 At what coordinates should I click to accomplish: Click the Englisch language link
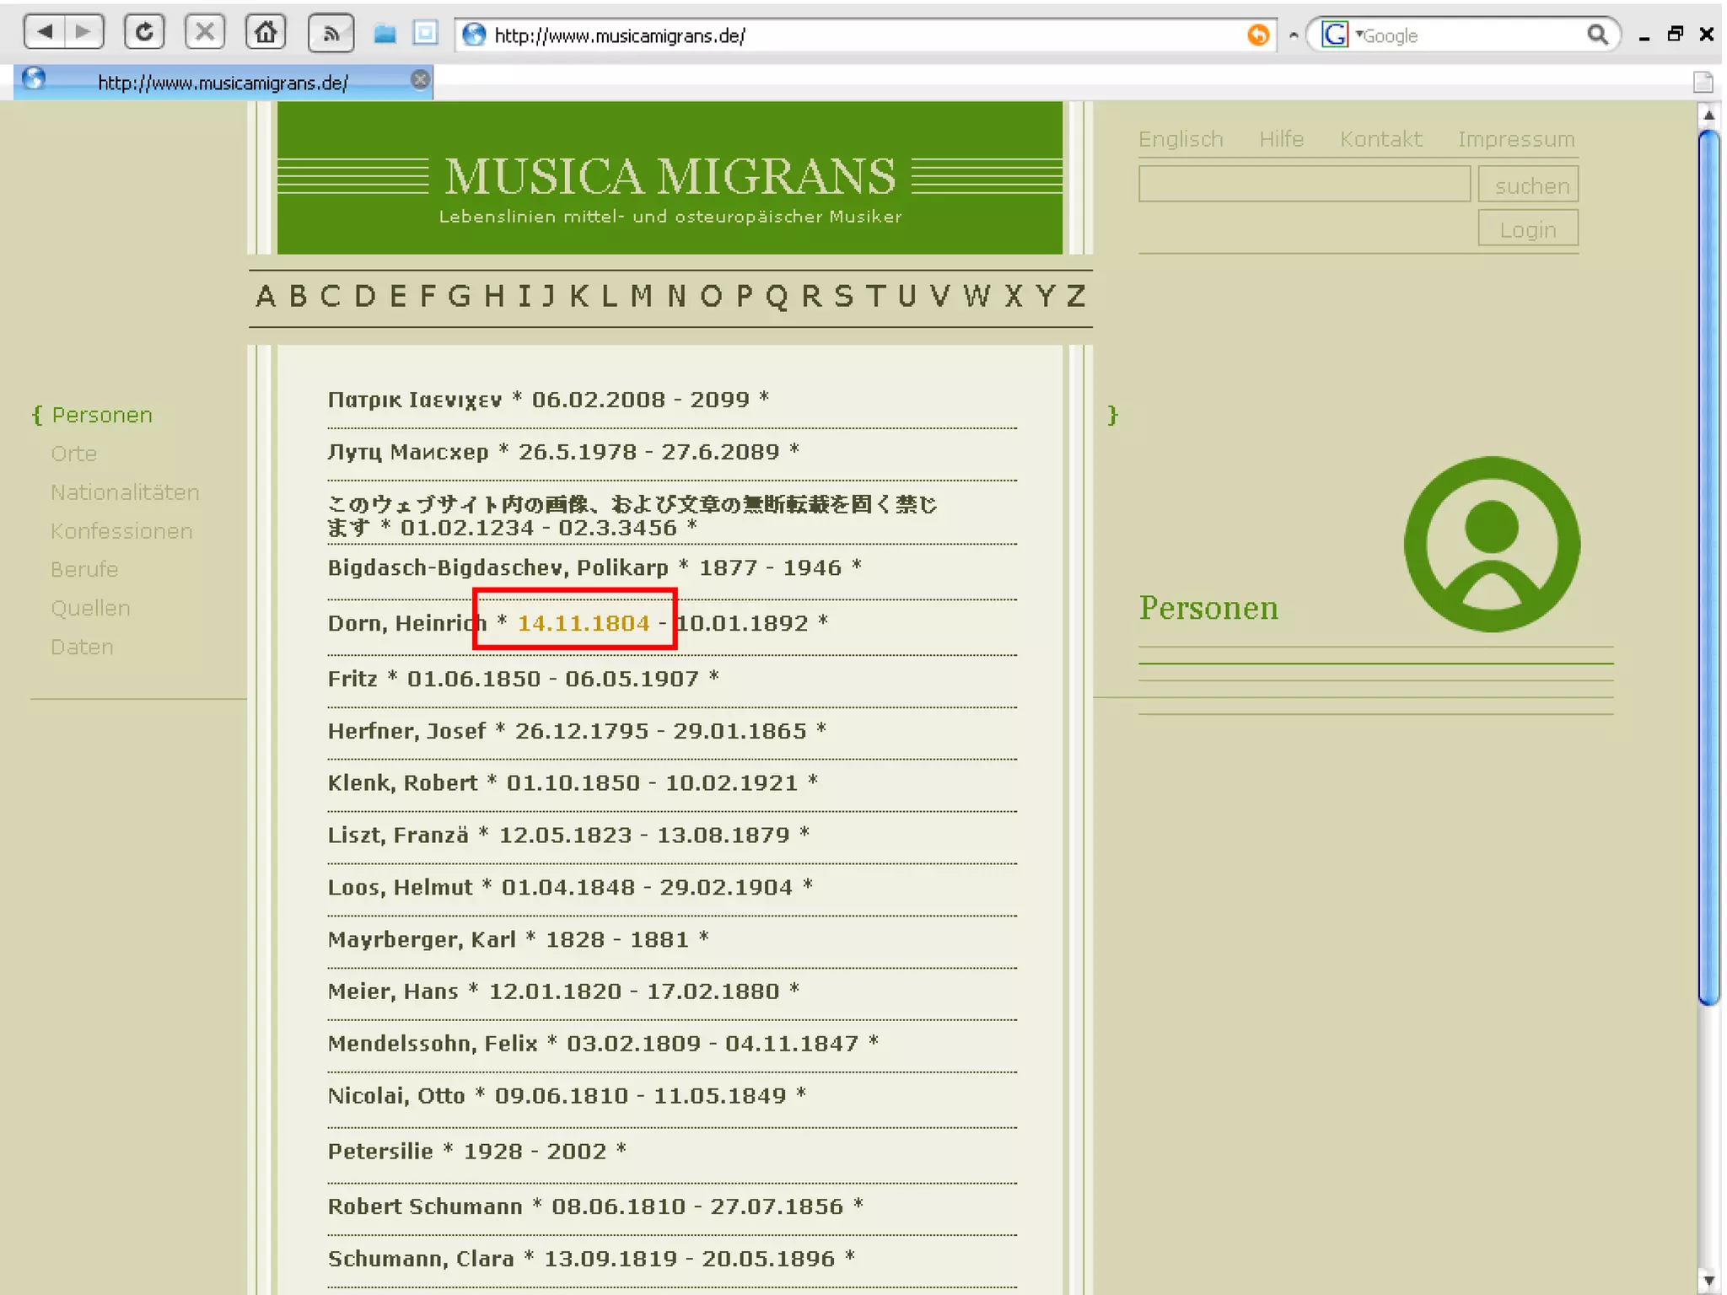click(1180, 139)
